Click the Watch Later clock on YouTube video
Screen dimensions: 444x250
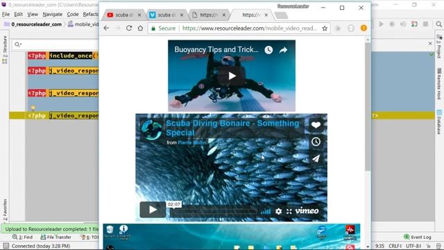tap(268, 50)
